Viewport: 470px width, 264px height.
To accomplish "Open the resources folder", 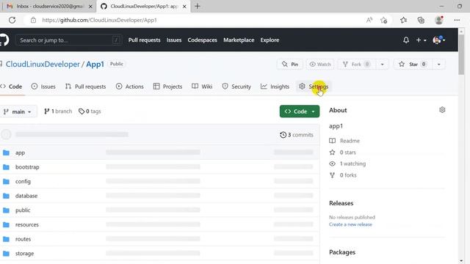I will (x=27, y=224).
